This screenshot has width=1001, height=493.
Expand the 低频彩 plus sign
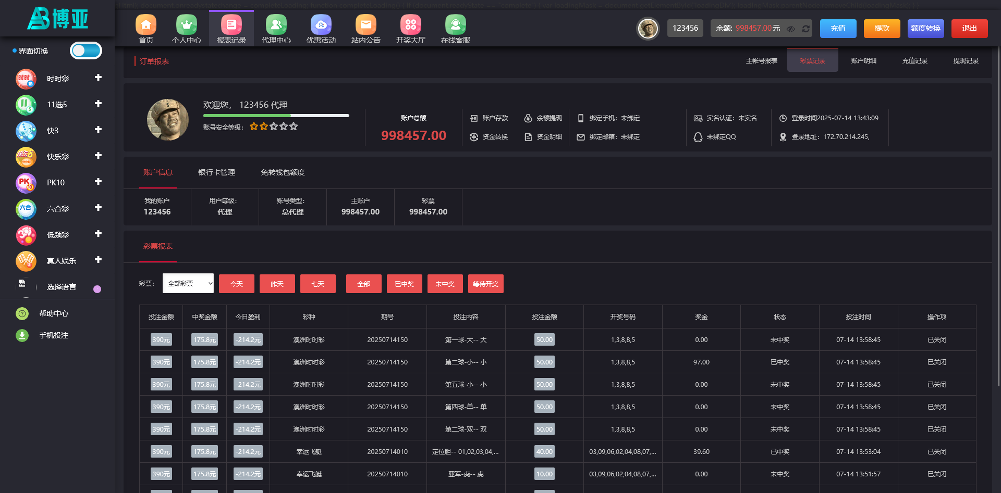tap(98, 234)
